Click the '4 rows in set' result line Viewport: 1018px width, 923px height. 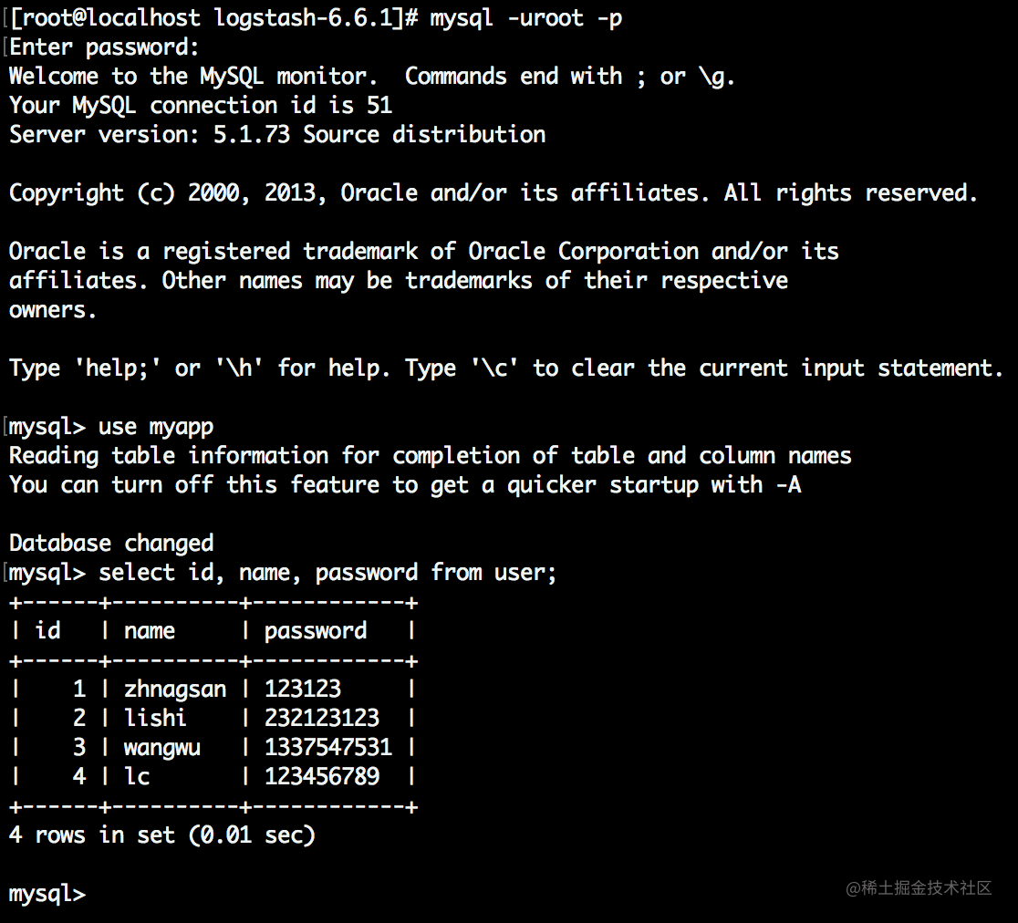point(162,835)
